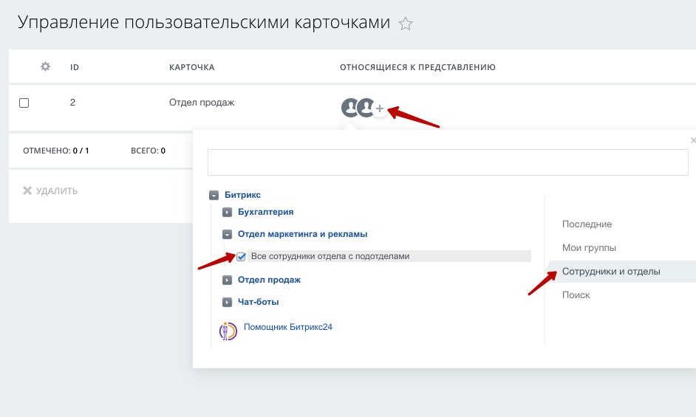
Task: Open Помощник Битрикс24 link
Action: tap(287, 327)
